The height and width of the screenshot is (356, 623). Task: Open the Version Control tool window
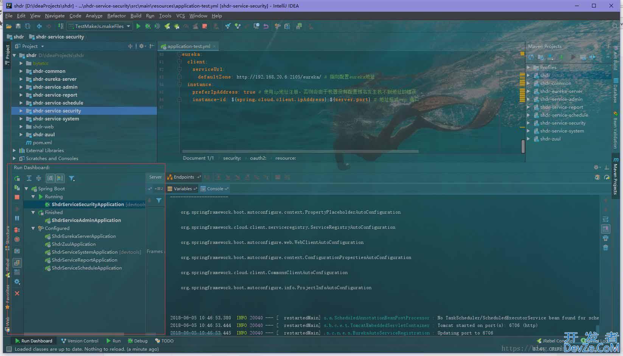[79, 341]
